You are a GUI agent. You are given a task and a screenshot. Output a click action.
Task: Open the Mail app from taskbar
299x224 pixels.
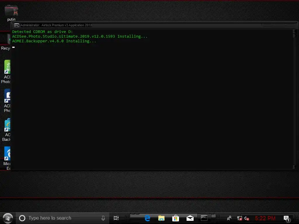point(190,218)
